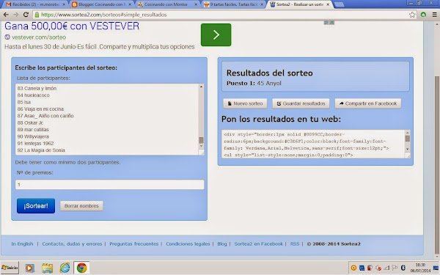This screenshot has height=275, width=440.
Task: Click inside the participants list textarea
Action: (107, 120)
